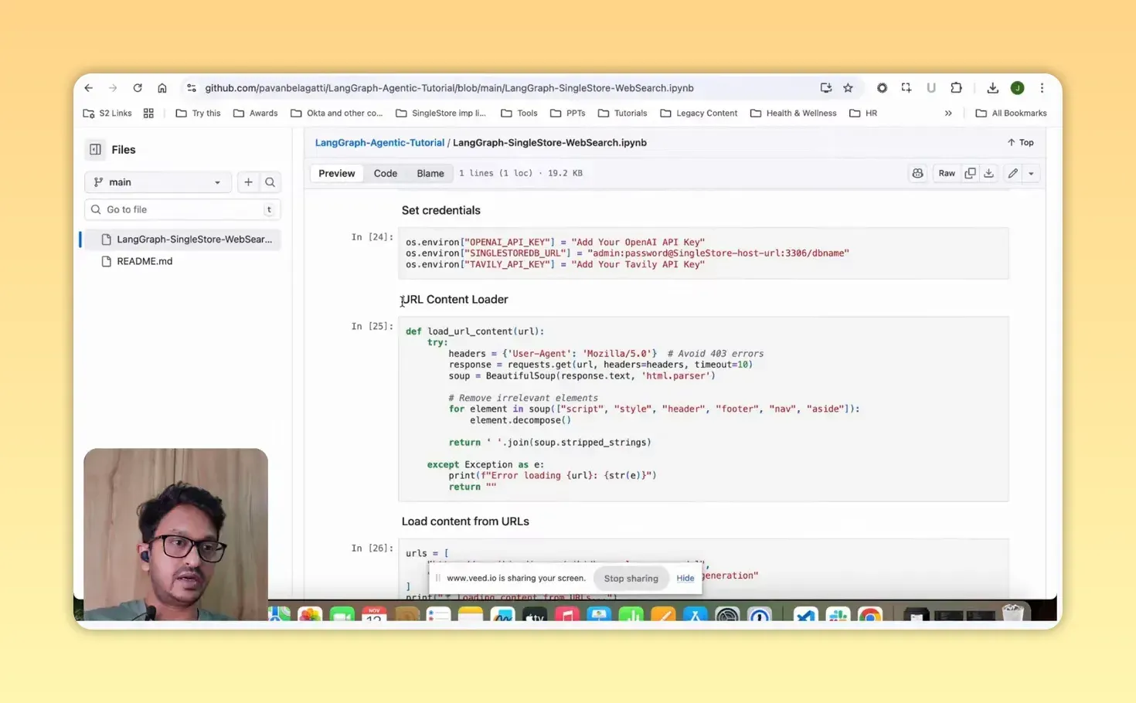Open the Awards bookmark folder
The height and width of the screenshot is (703, 1136).
click(x=255, y=113)
